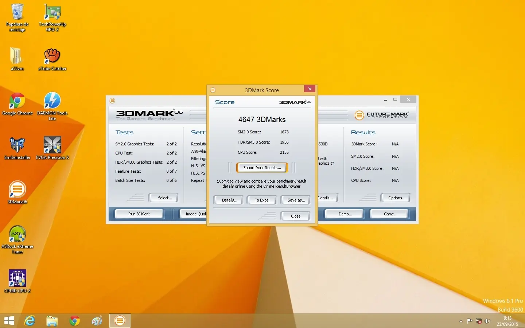Submit Your Results in the score dialog
525x328 pixels.
(x=262, y=168)
